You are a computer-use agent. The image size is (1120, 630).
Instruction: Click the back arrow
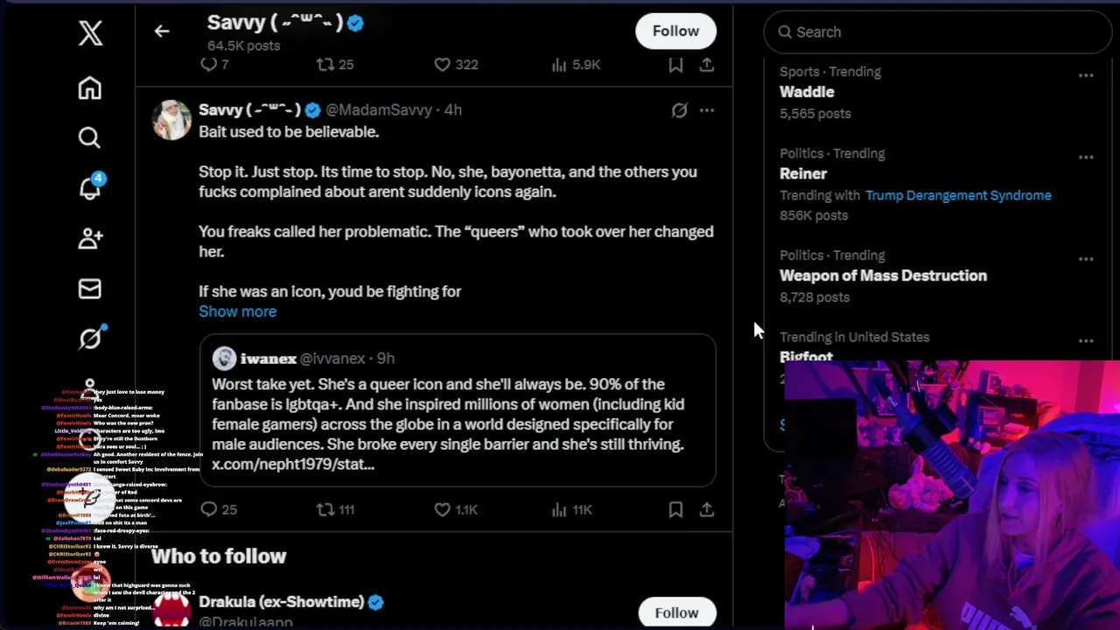(x=162, y=31)
